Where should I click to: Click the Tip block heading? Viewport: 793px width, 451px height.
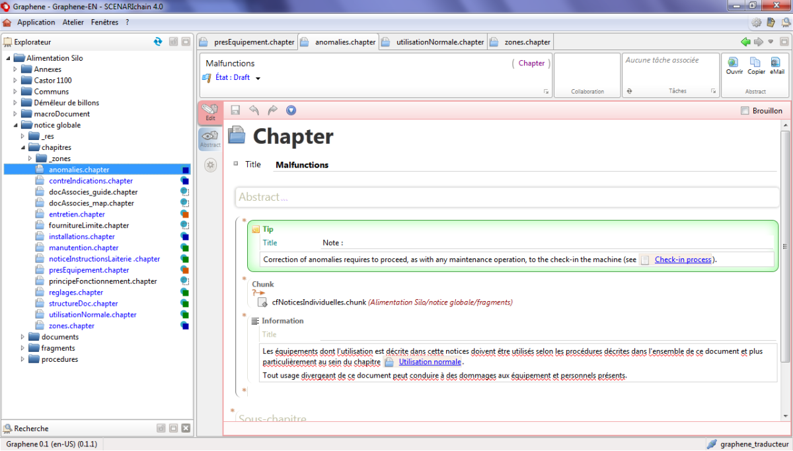(268, 229)
